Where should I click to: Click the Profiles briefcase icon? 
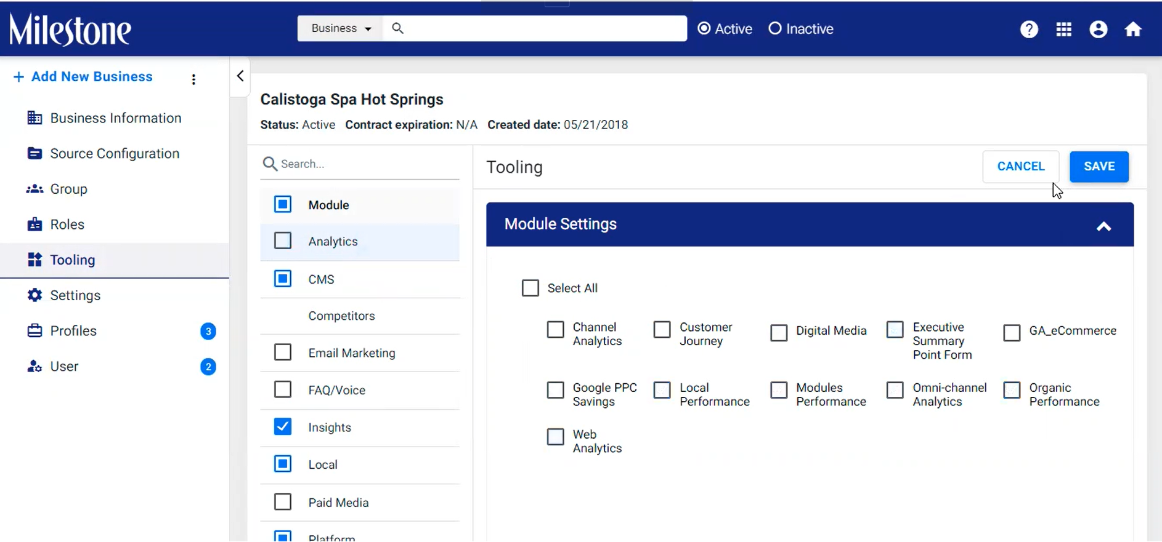pyautogui.click(x=35, y=331)
